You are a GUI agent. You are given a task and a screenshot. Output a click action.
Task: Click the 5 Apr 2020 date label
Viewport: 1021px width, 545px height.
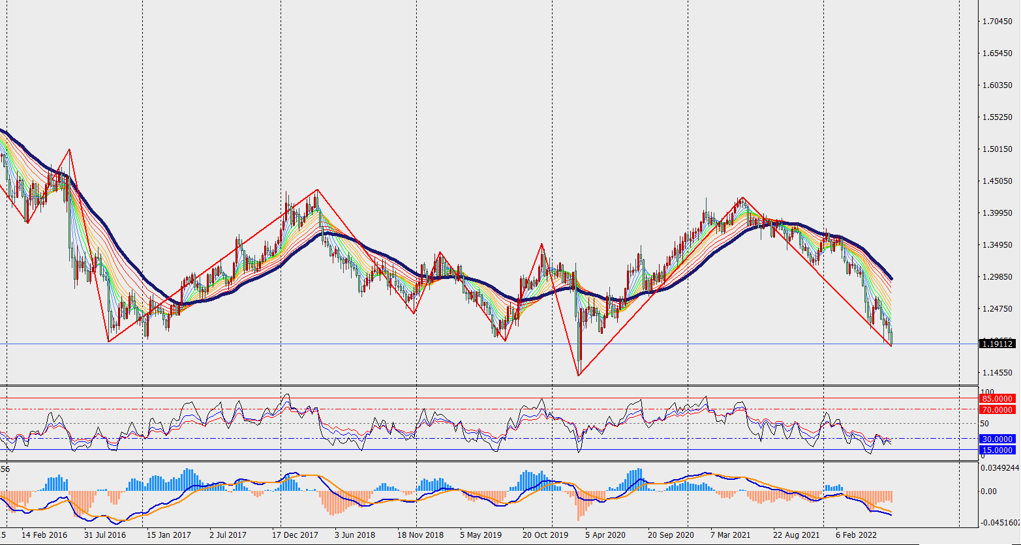point(605,535)
